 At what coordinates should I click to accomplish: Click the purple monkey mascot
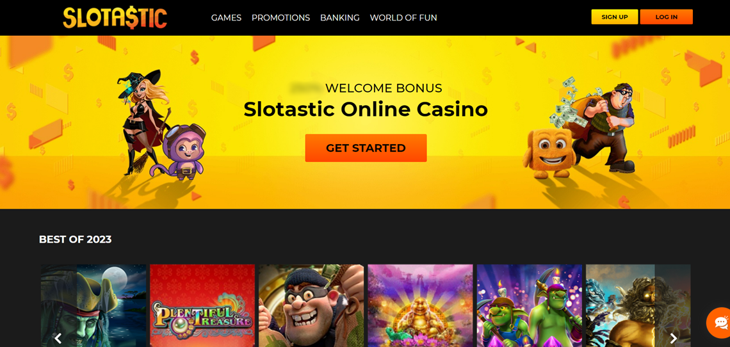pos(186,152)
